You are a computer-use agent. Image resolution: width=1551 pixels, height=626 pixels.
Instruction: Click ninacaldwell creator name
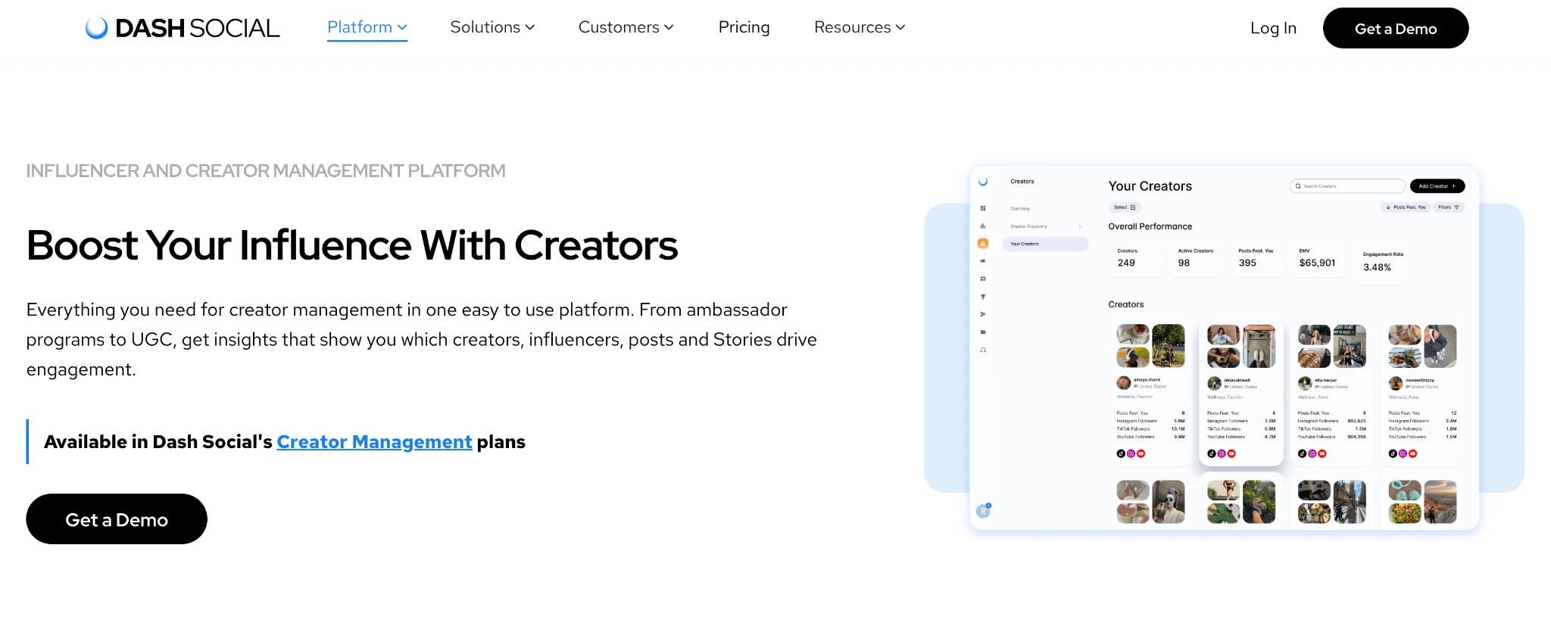(x=1237, y=380)
